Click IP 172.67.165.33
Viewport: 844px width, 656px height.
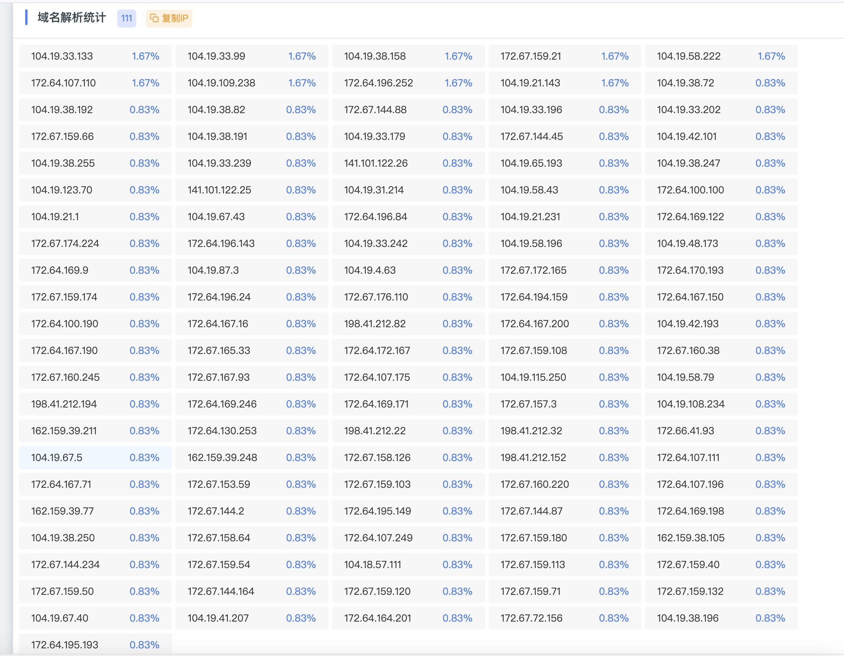click(x=252, y=351)
